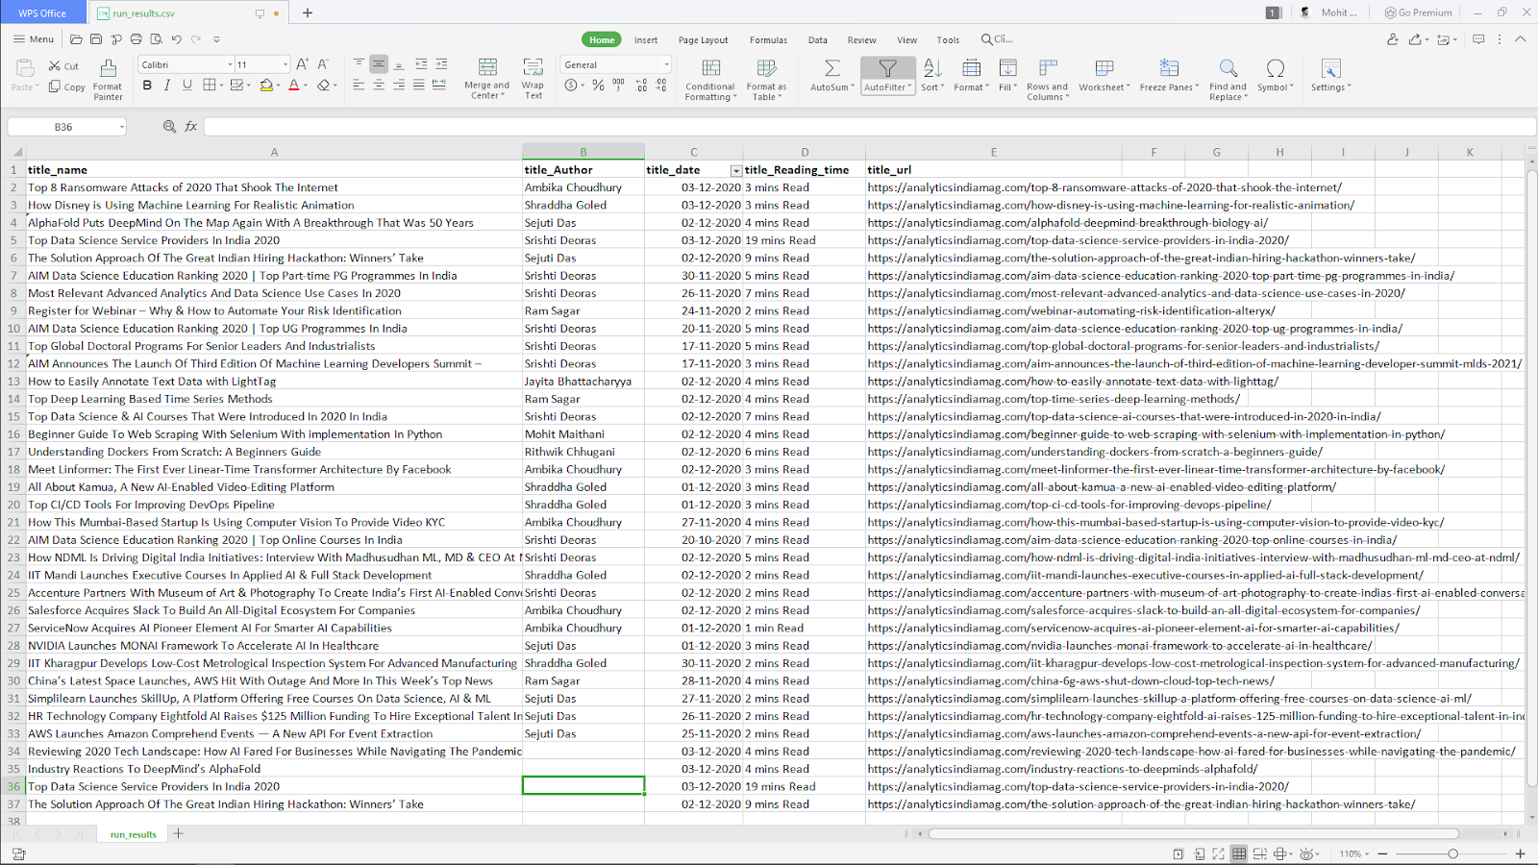
Task: Switch to the Formulas ribbon tab
Action: (x=768, y=40)
